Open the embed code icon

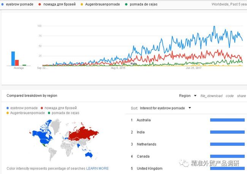(x=230, y=96)
